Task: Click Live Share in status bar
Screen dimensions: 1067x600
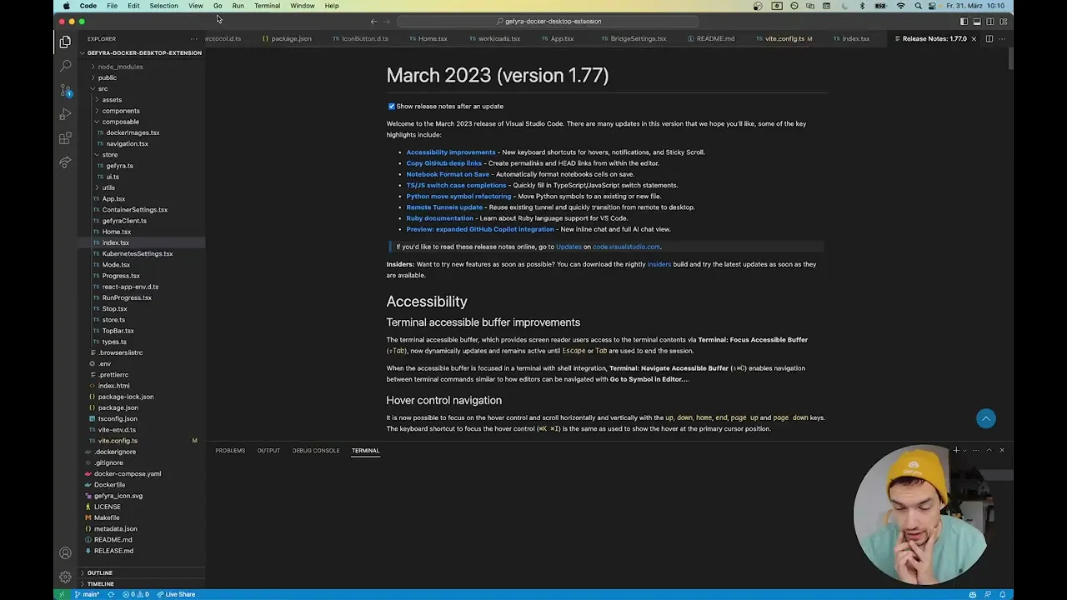Action: (x=176, y=594)
